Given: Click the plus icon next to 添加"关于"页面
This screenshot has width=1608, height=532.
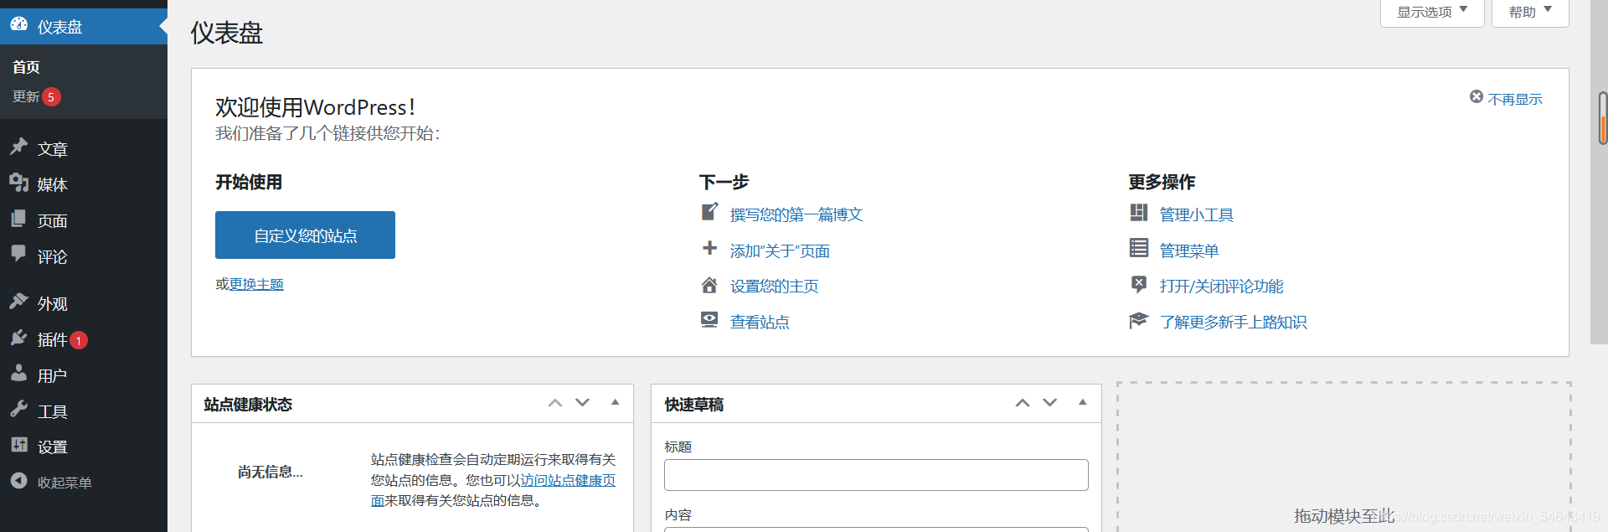Looking at the screenshot, I should click(x=709, y=248).
